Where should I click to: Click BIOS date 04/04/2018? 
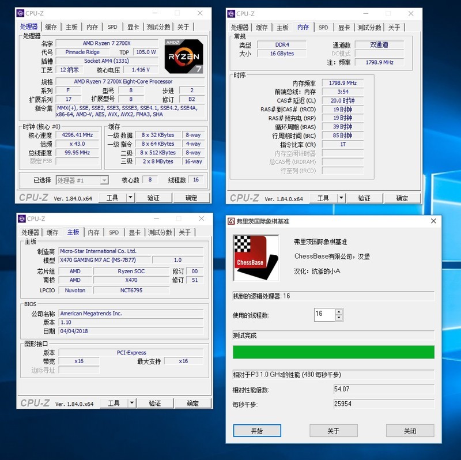click(x=131, y=331)
